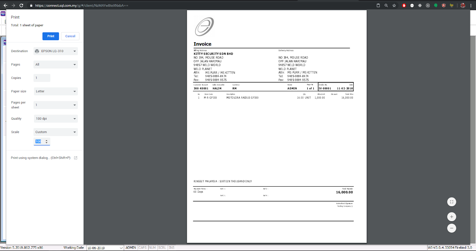Zoom in the print preview with plus
The height and width of the screenshot is (251, 476).
coord(452,217)
